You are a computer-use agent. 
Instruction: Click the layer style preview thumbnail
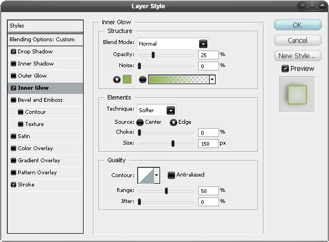coord(297,95)
